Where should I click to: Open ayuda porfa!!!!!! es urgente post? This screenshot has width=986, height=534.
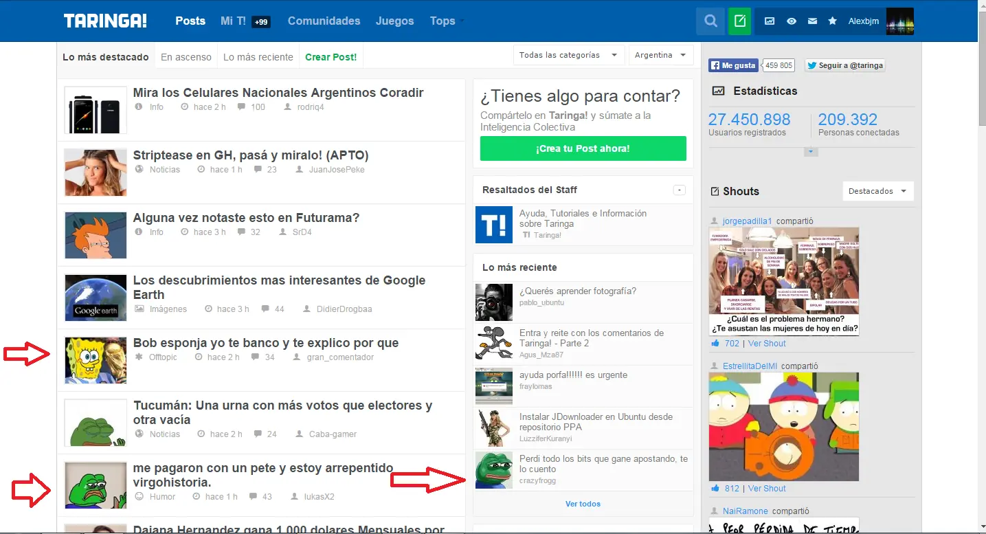(x=573, y=375)
